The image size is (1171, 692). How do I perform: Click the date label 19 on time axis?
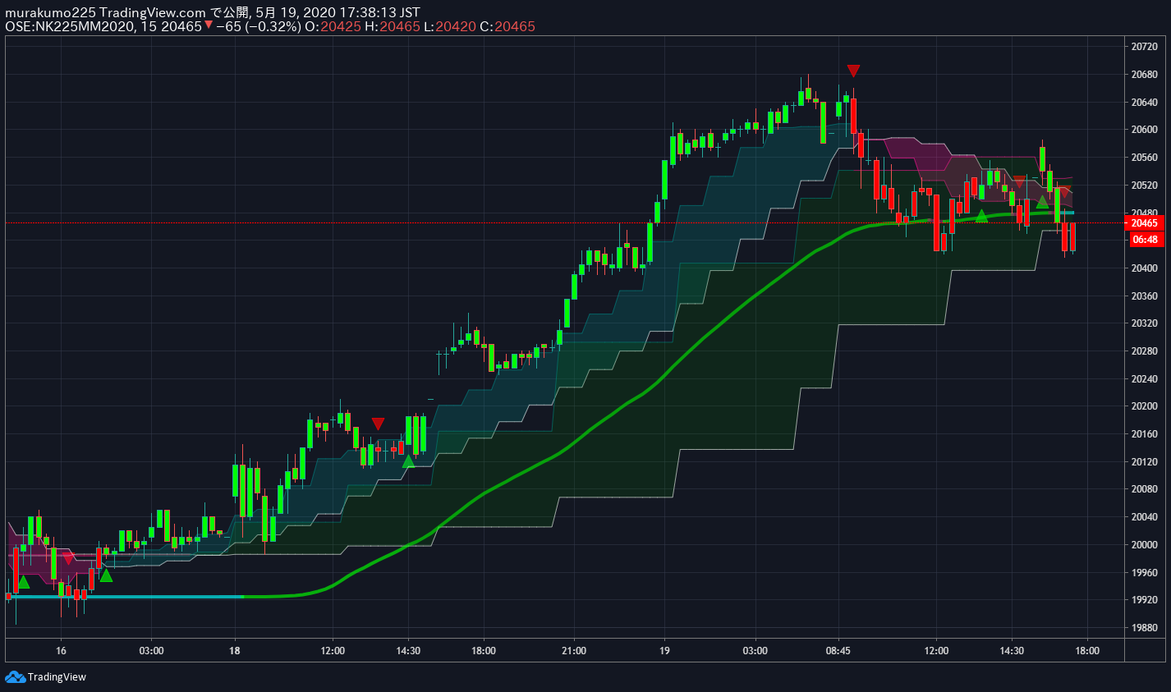coord(664,651)
